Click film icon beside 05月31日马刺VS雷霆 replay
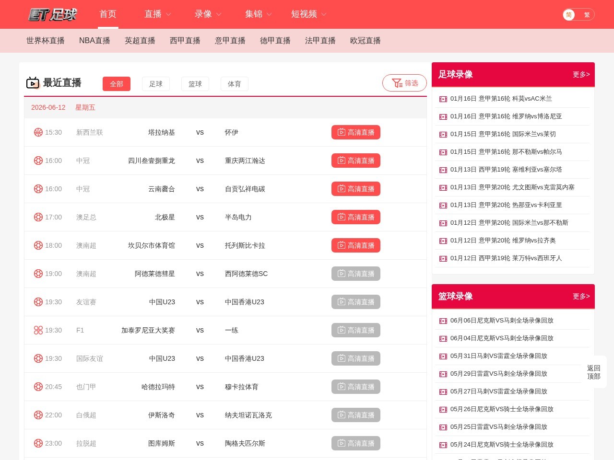The width and height of the screenshot is (614, 460). click(443, 356)
